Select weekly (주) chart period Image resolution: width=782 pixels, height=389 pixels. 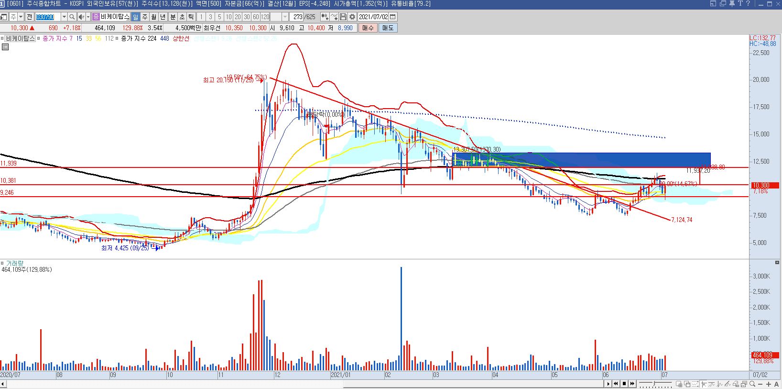[x=144, y=17]
